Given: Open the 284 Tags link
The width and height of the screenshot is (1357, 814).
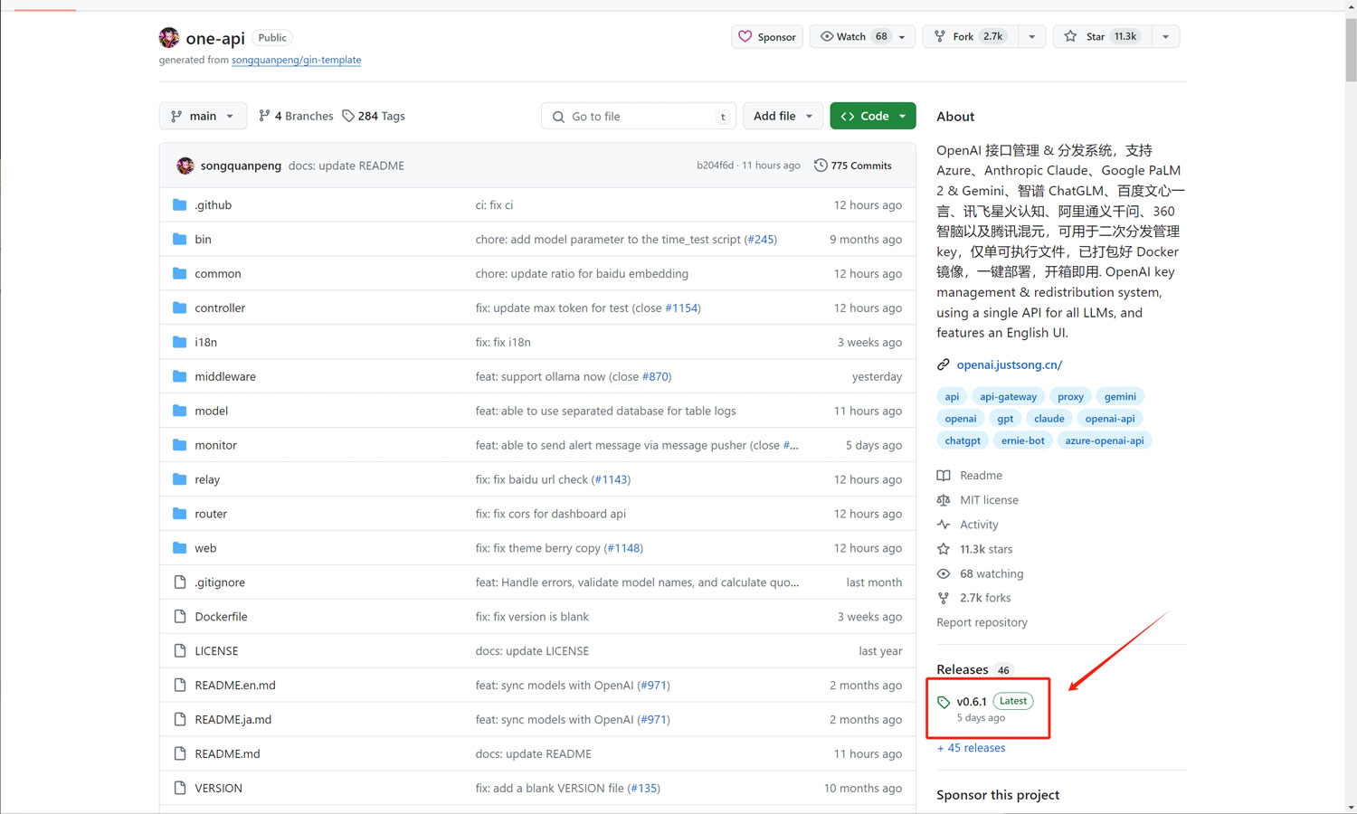Looking at the screenshot, I should (374, 116).
